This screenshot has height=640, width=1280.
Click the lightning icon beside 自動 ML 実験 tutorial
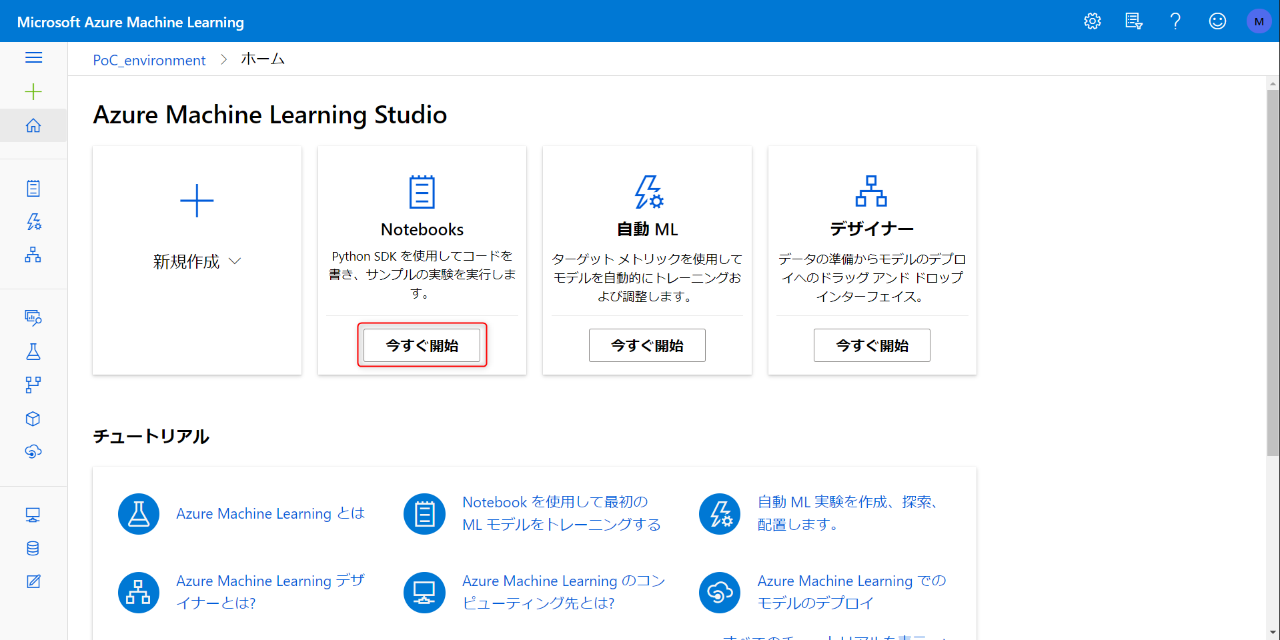point(720,514)
